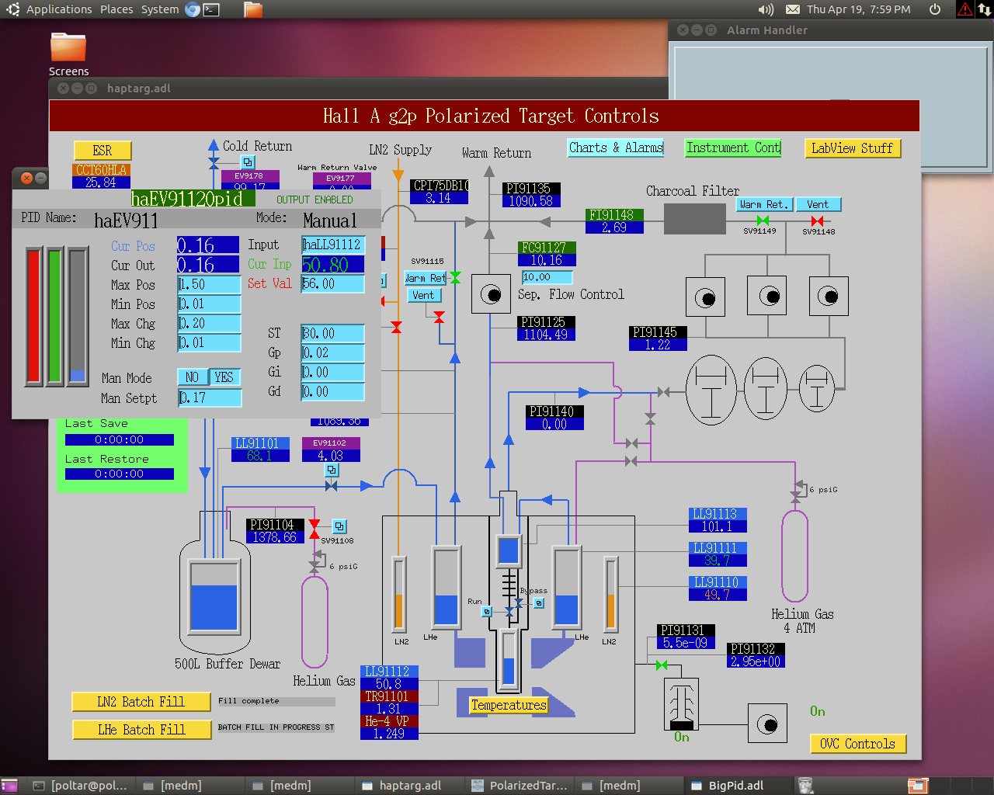Open Places menu

116,9
